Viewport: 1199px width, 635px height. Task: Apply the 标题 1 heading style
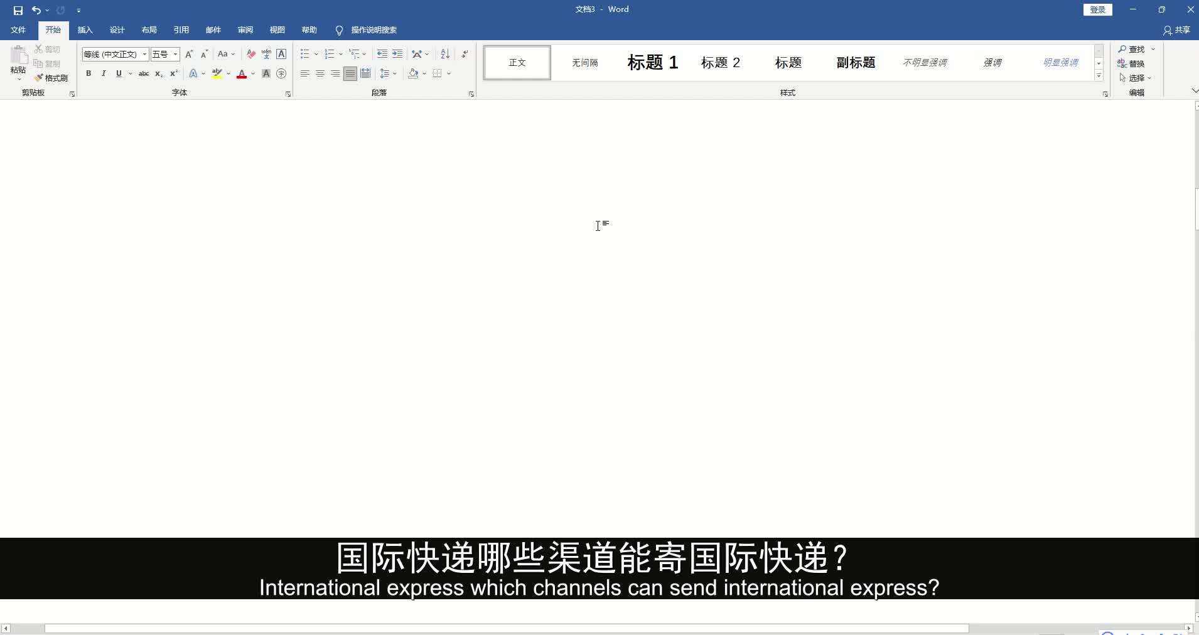[x=653, y=62]
